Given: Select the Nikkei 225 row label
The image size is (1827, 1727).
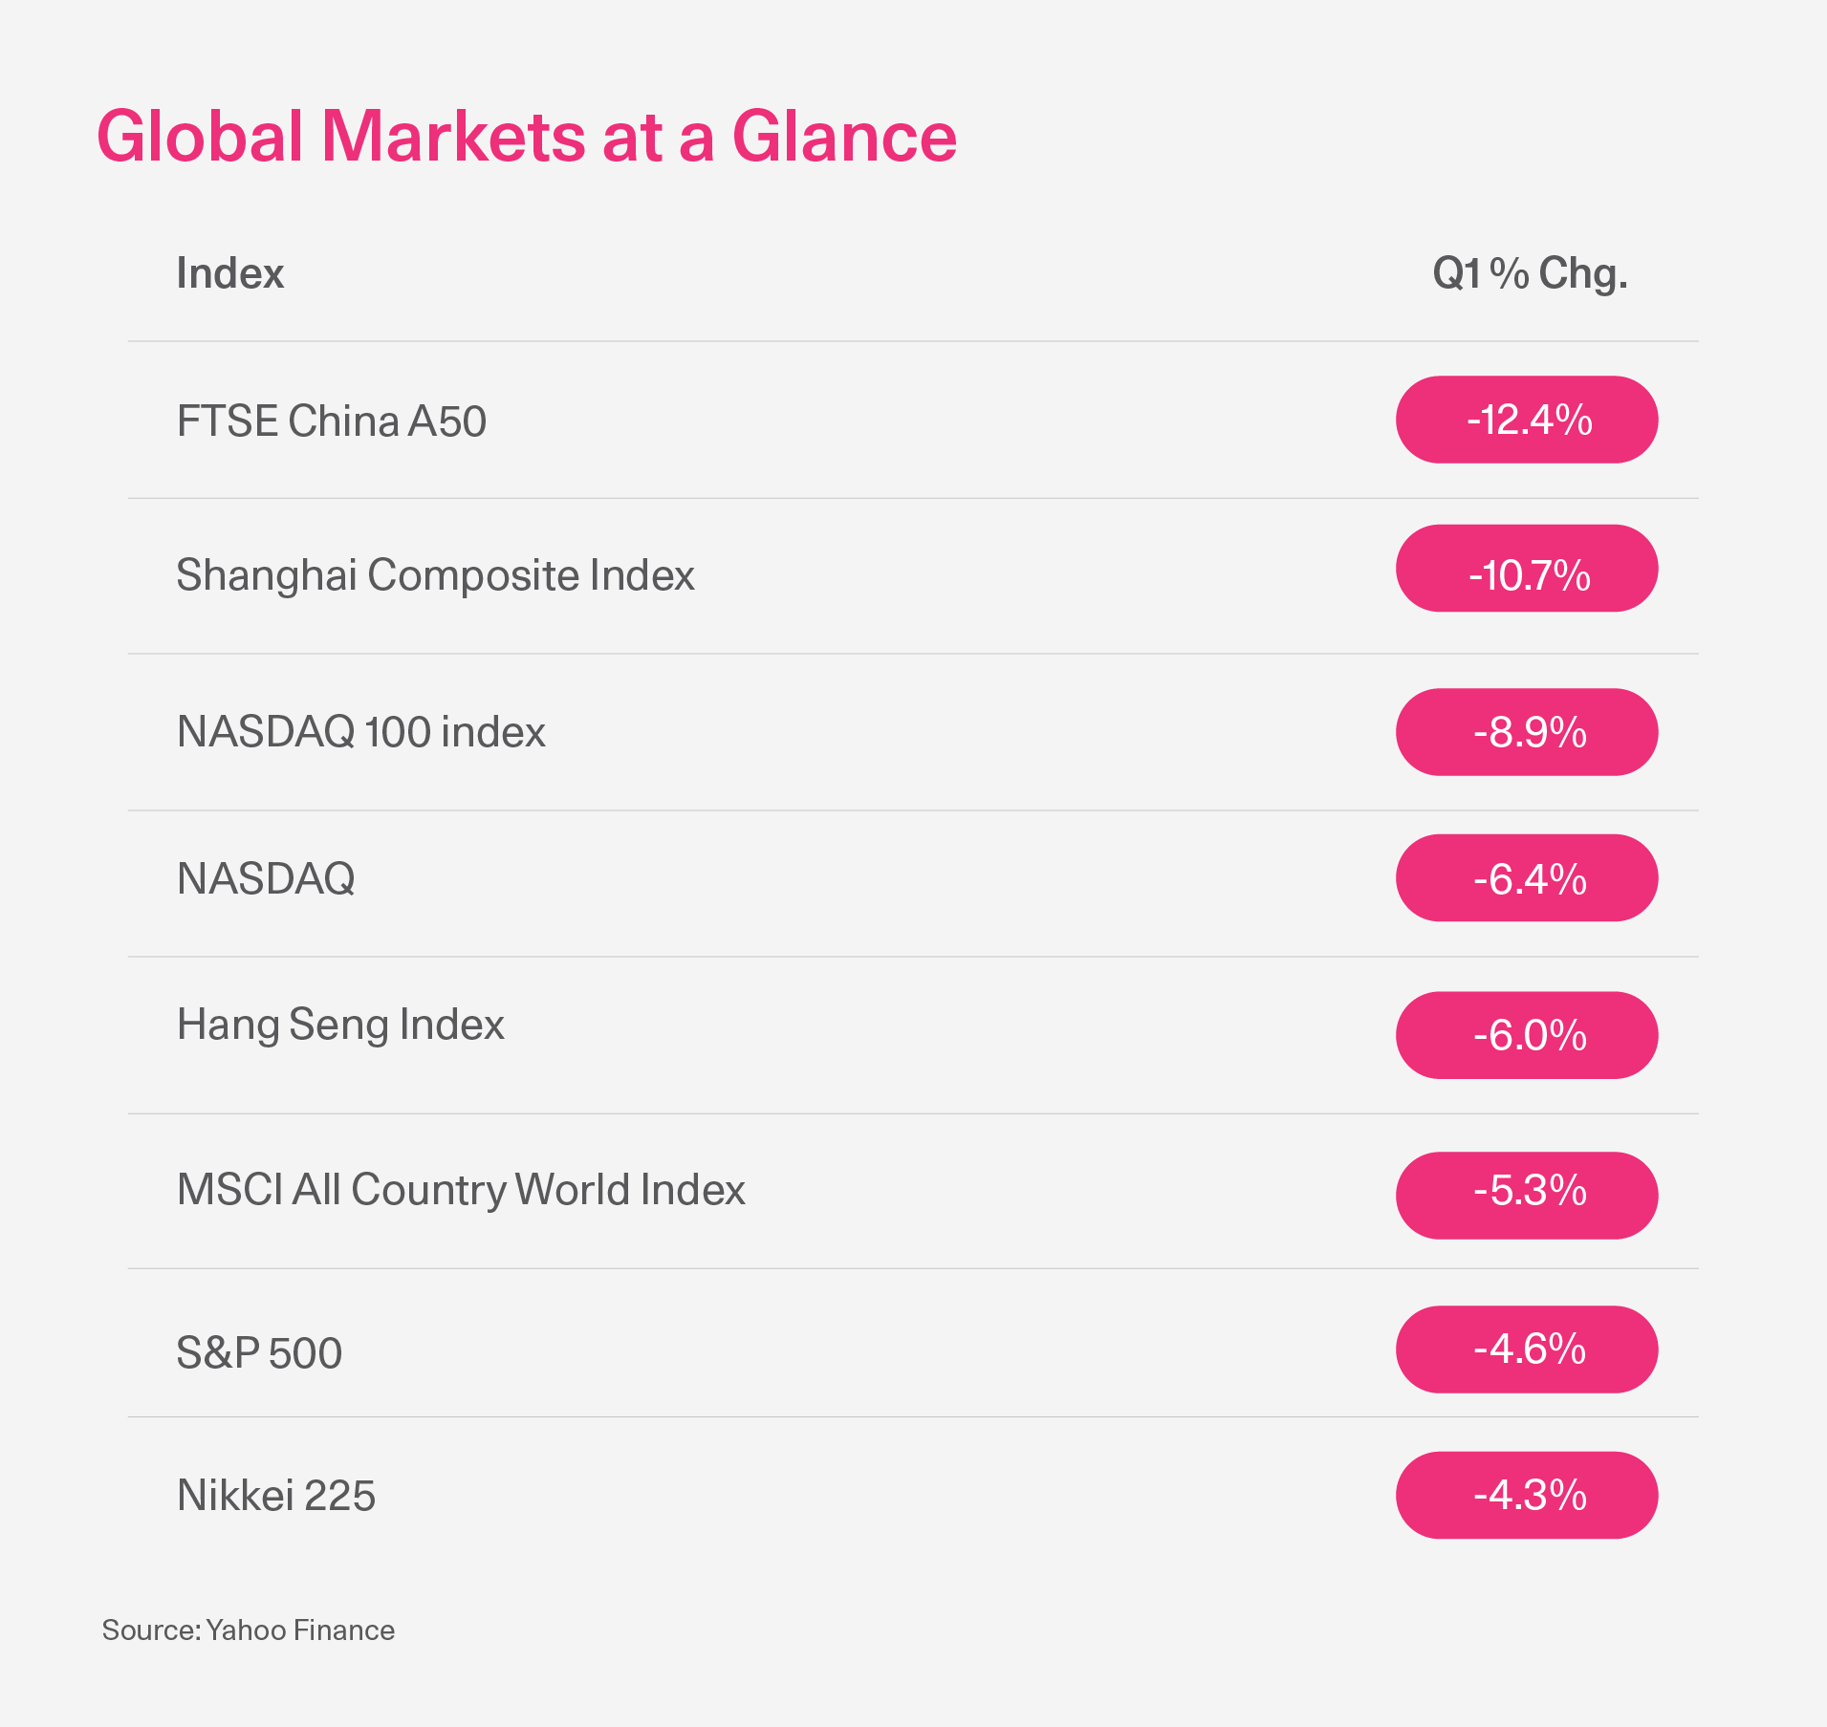Looking at the screenshot, I should [276, 1496].
